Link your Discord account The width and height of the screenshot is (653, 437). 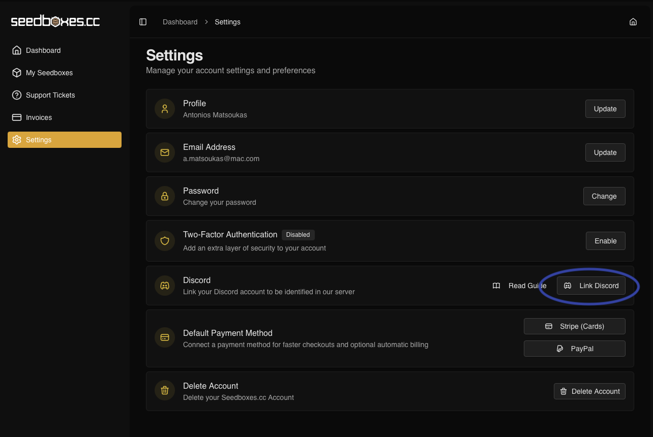click(591, 286)
